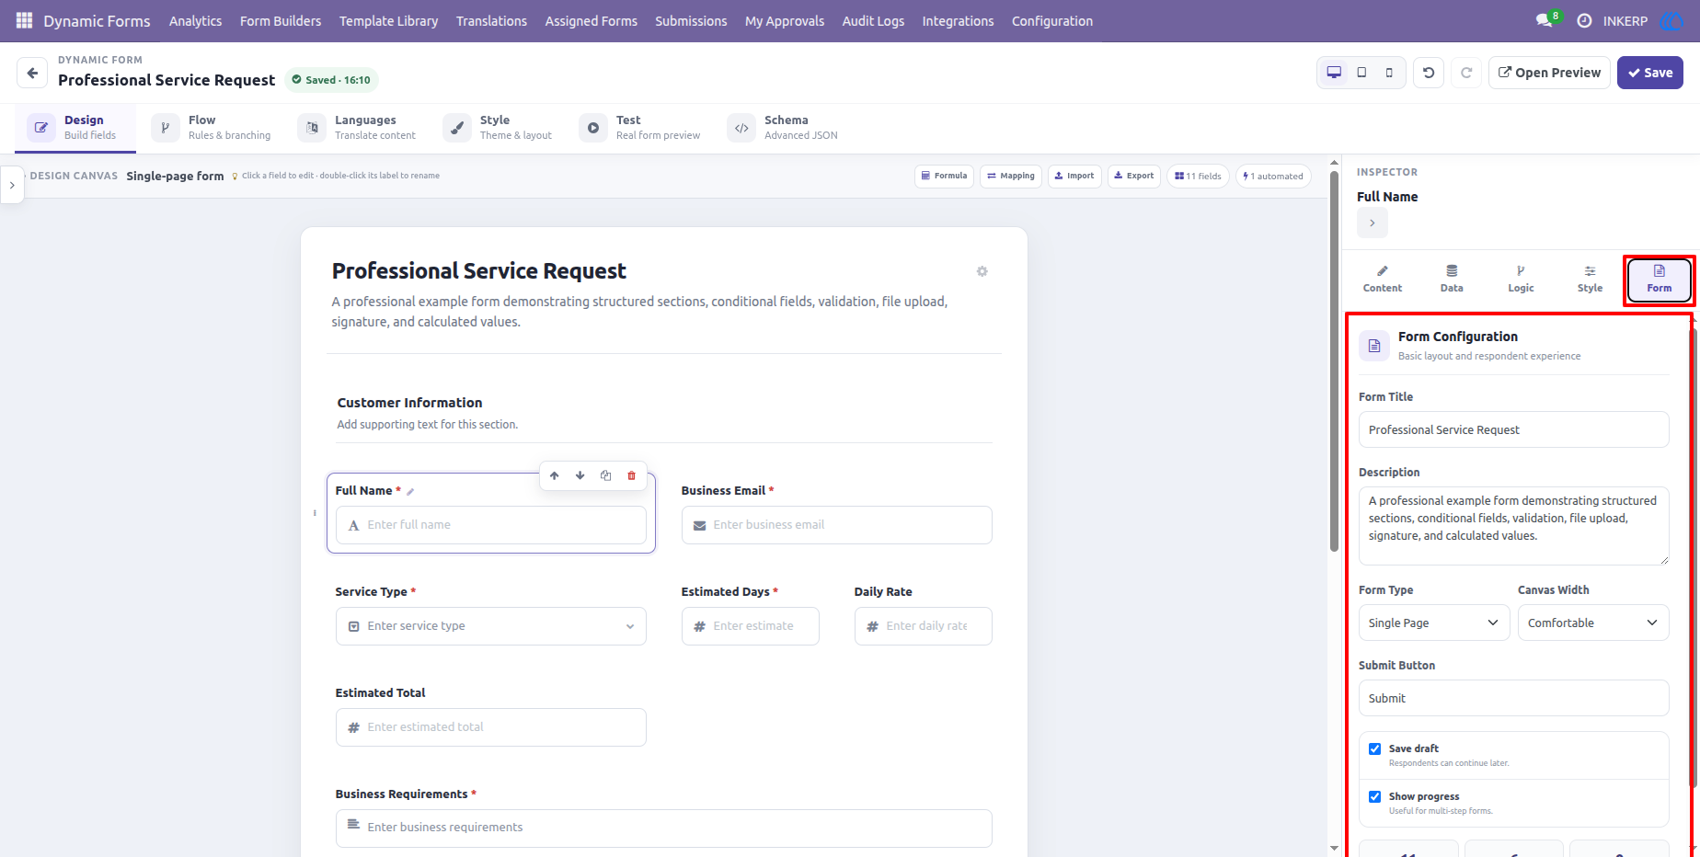1700x857 pixels.
Task: Click the Formula button in canvas toolbar
Action: pyautogui.click(x=944, y=176)
